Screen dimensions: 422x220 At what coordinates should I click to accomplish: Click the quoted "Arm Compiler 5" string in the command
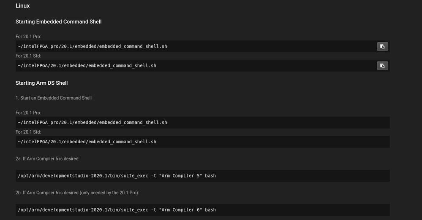tap(180, 176)
